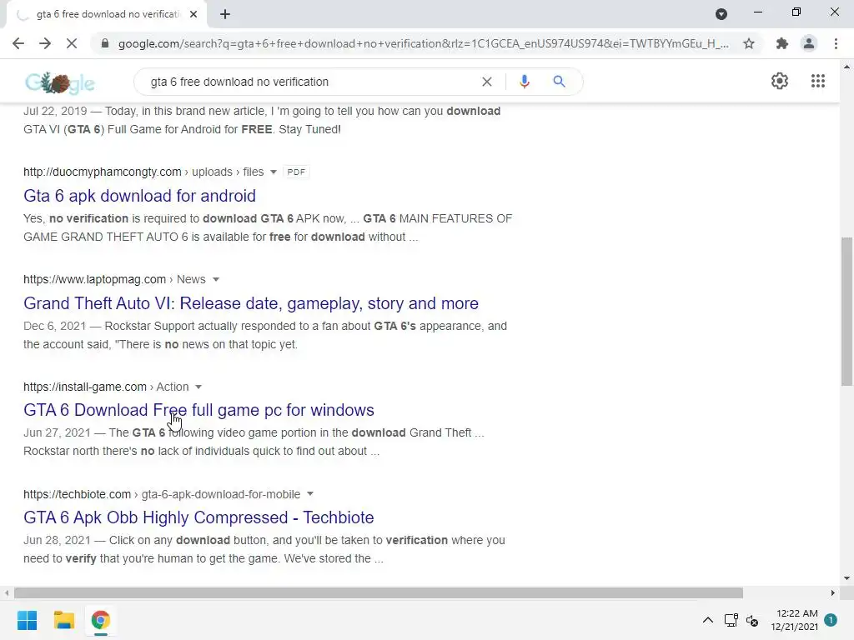Open the Extensions puzzle icon
This screenshot has height=640, width=854.
point(782,43)
